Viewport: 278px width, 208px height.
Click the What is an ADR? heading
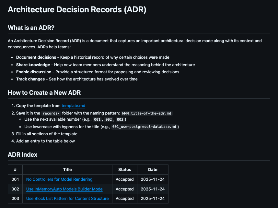pos(31,28)
